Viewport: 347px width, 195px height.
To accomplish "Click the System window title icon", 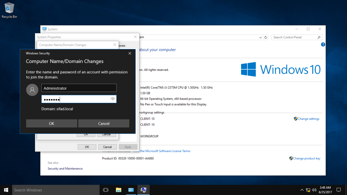I will point(44,29).
